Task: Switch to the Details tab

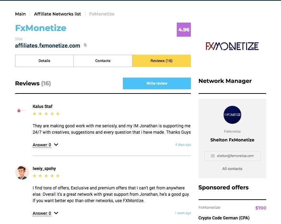Action: pos(44,61)
